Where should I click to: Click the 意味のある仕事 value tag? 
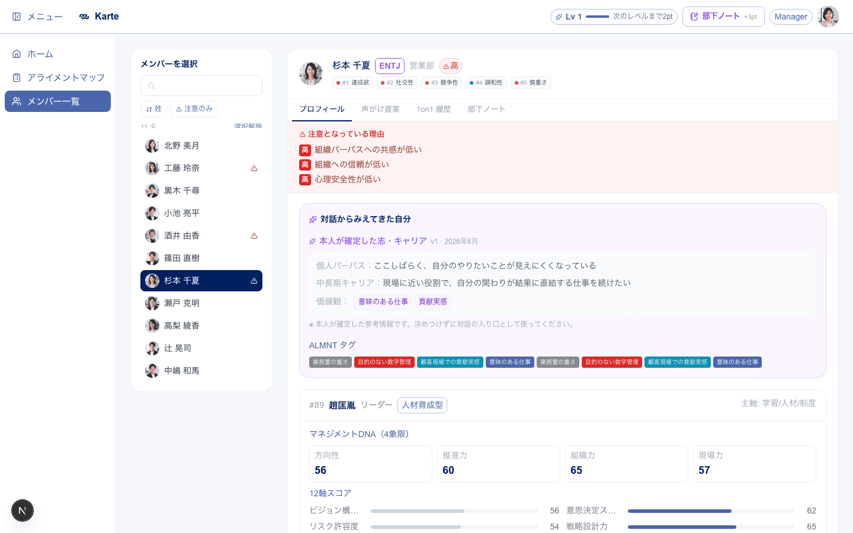[x=383, y=302]
